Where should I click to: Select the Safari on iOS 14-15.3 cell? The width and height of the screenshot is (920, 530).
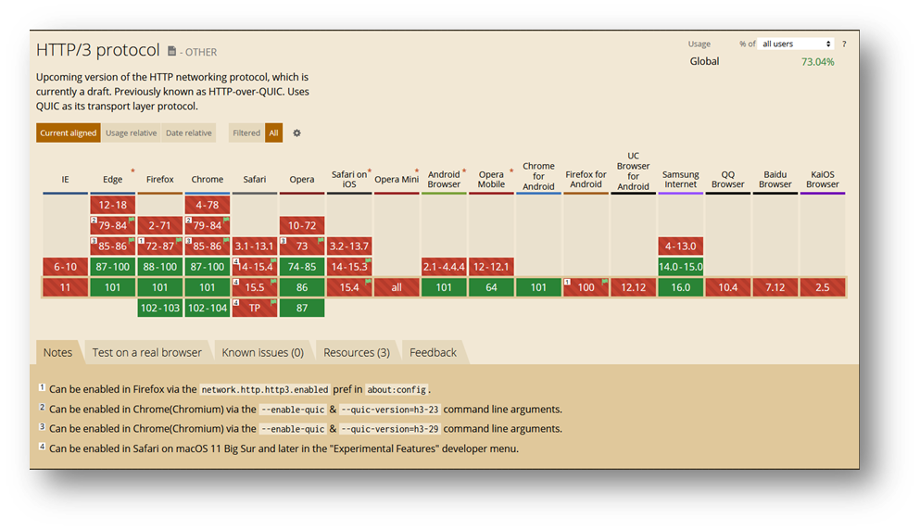(349, 267)
